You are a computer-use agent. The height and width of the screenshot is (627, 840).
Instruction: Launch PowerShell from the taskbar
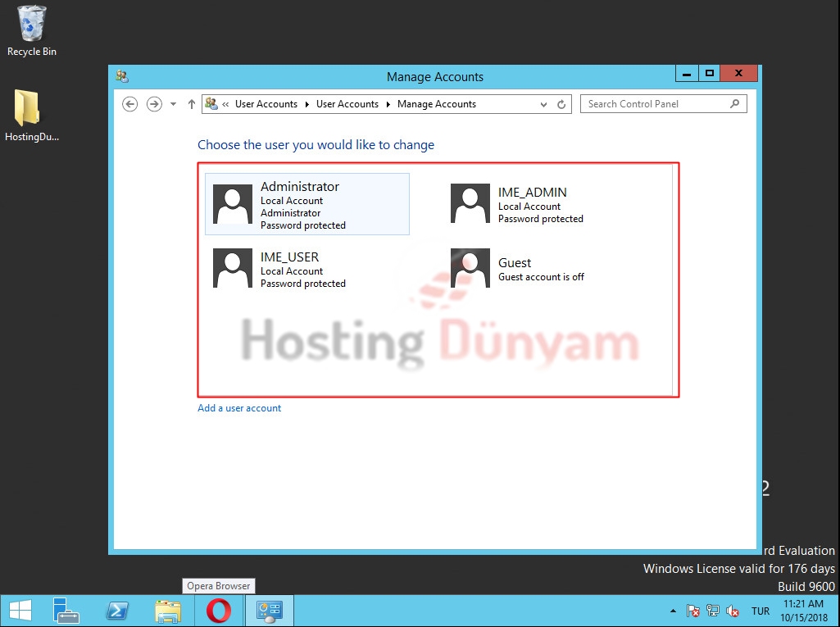[x=117, y=611]
